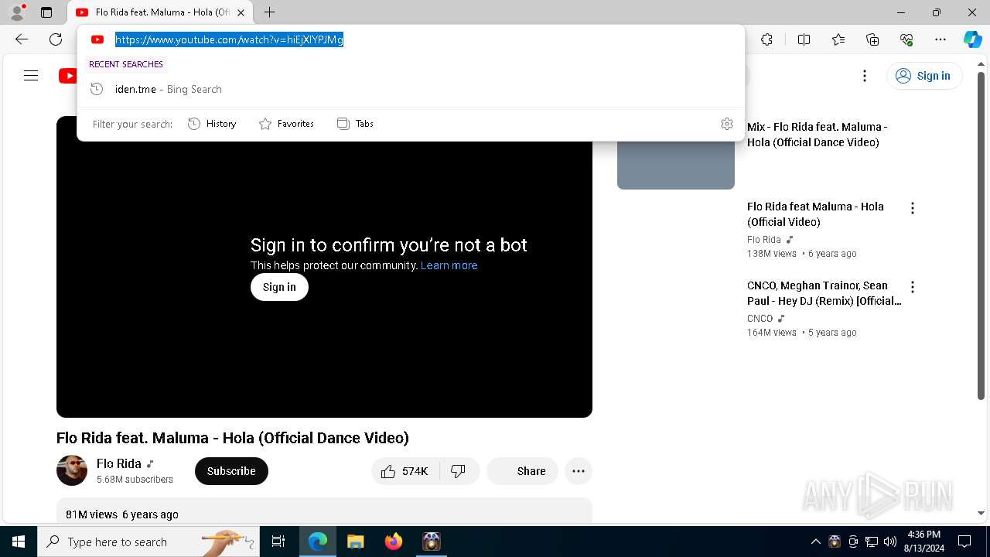990x557 pixels.
Task: Click the Sign in button in header
Action: [x=923, y=75]
